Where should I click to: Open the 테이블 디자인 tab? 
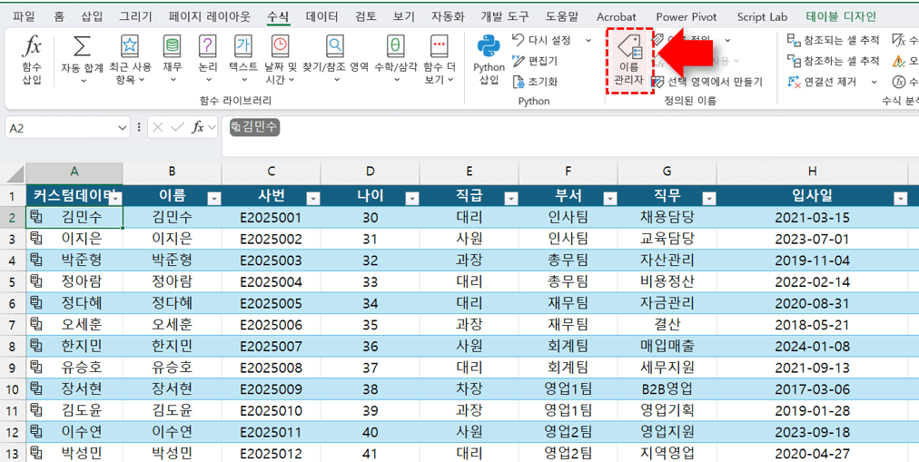click(x=841, y=16)
